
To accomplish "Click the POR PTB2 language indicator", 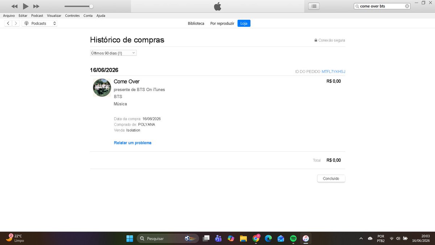I will click(381, 238).
